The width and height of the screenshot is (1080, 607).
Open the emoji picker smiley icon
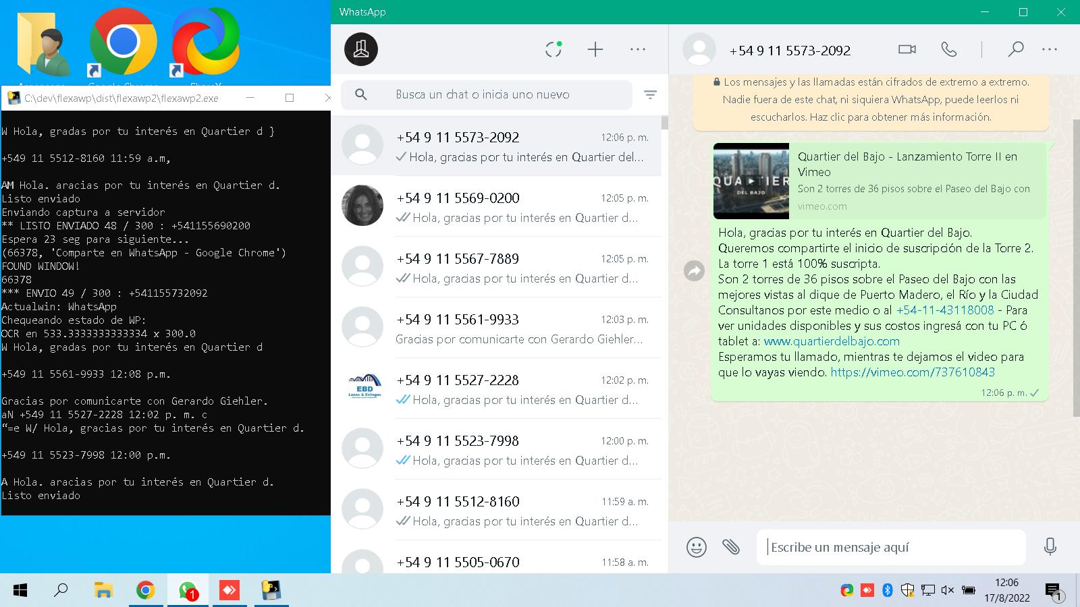697,546
